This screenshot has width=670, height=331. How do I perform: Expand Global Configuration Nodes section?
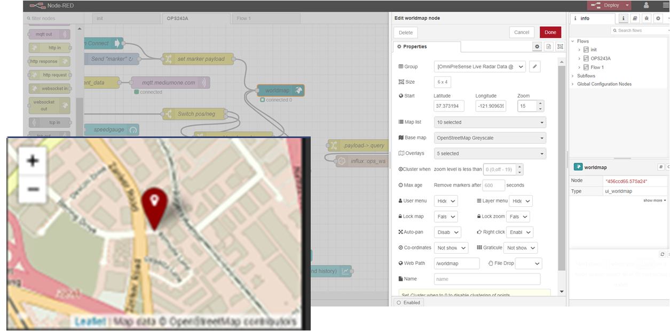(573, 84)
